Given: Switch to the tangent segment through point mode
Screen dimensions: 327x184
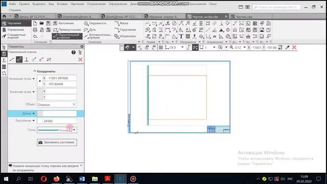Looking at the screenshot, I should pyautogui.click(x=34, y=60).
